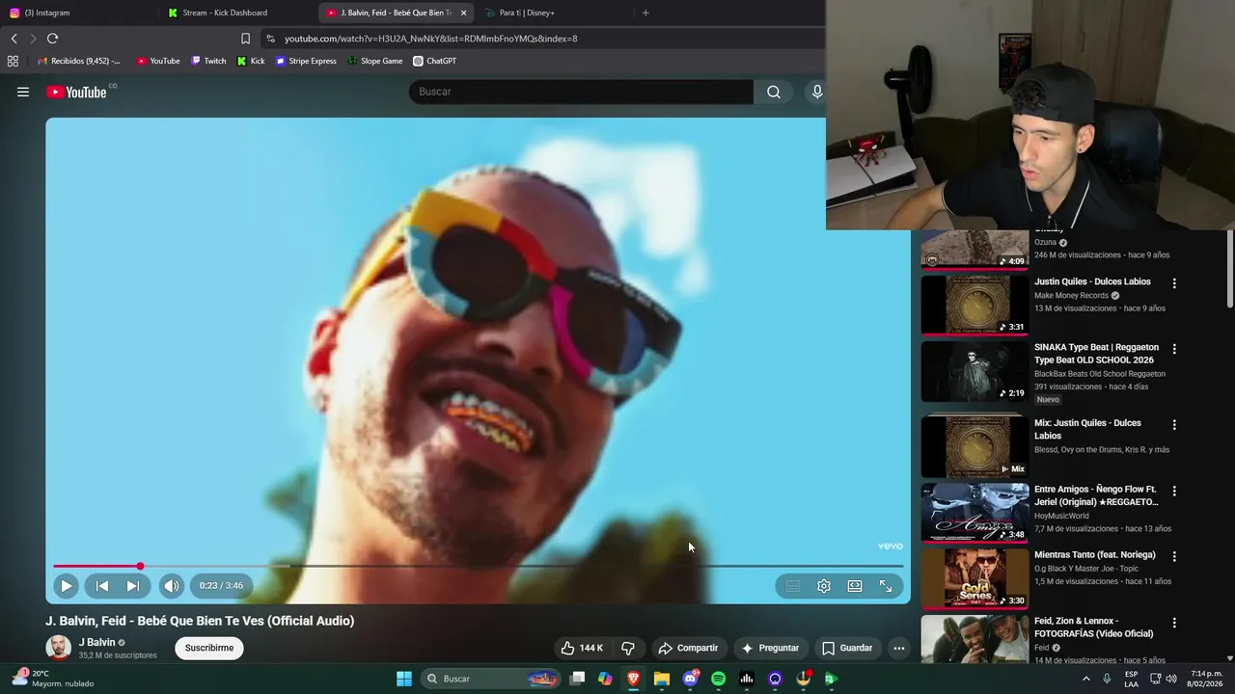Open the Recibidos mail bookmark
Viewport: 1235px width, 694px height.
[79, 61]
